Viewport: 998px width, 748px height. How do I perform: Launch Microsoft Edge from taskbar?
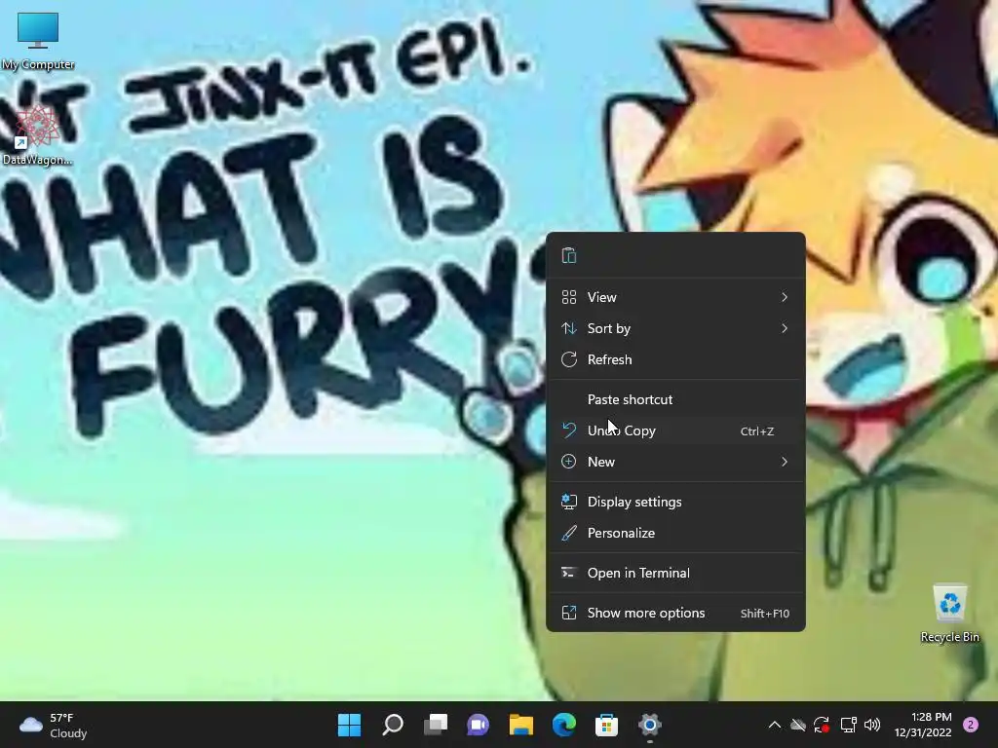[564, 725]
